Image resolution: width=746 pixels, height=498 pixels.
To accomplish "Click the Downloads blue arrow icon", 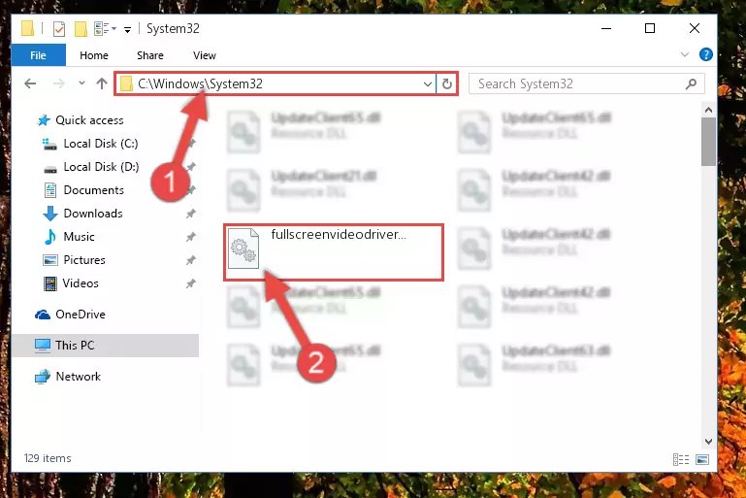I will pyautogui.click(x=49, y=214).
